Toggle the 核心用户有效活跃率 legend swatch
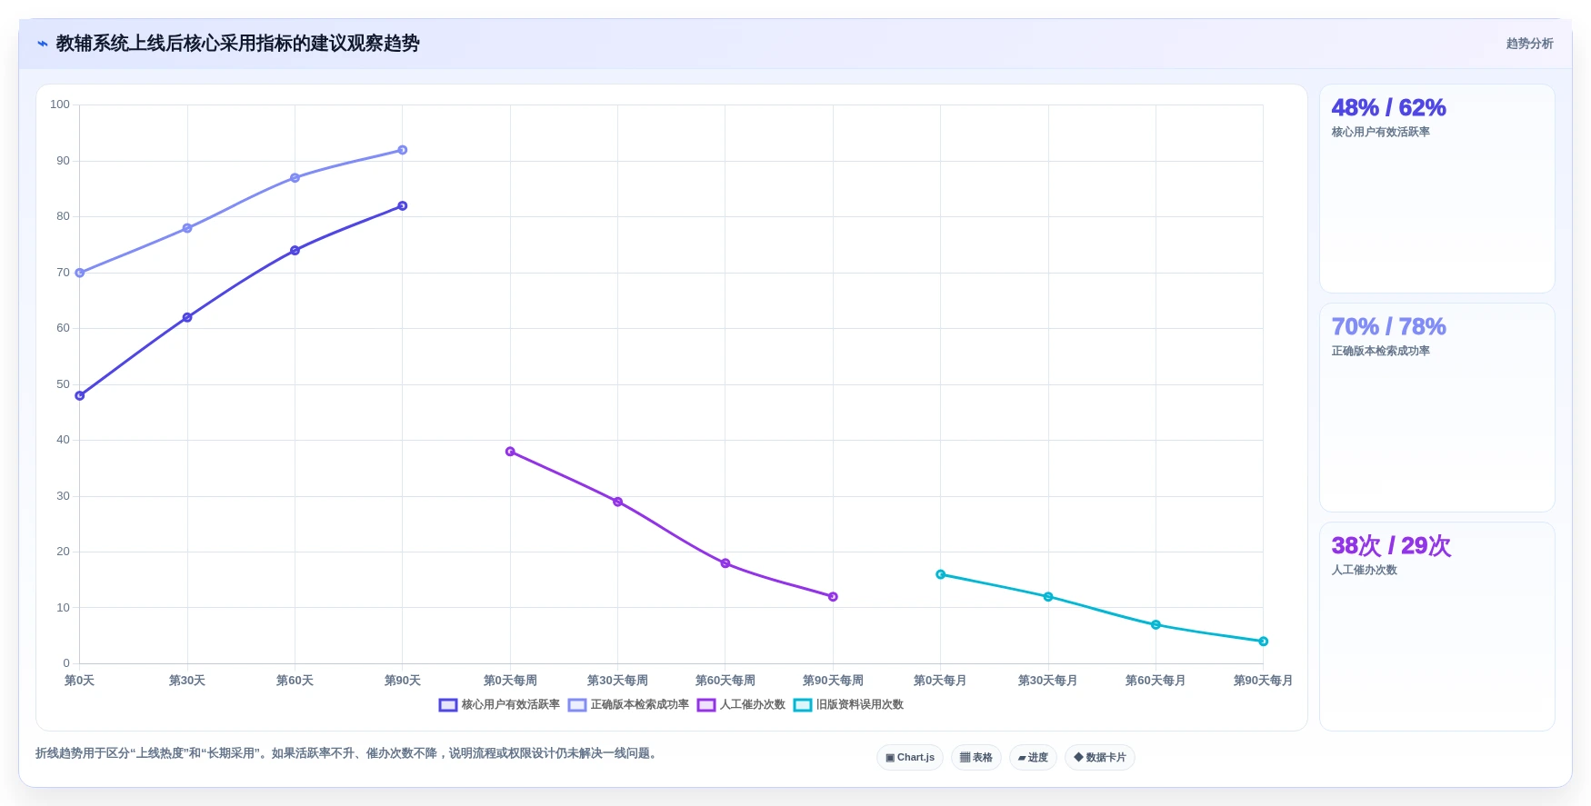1591x806 pixels. coord(448,705)
